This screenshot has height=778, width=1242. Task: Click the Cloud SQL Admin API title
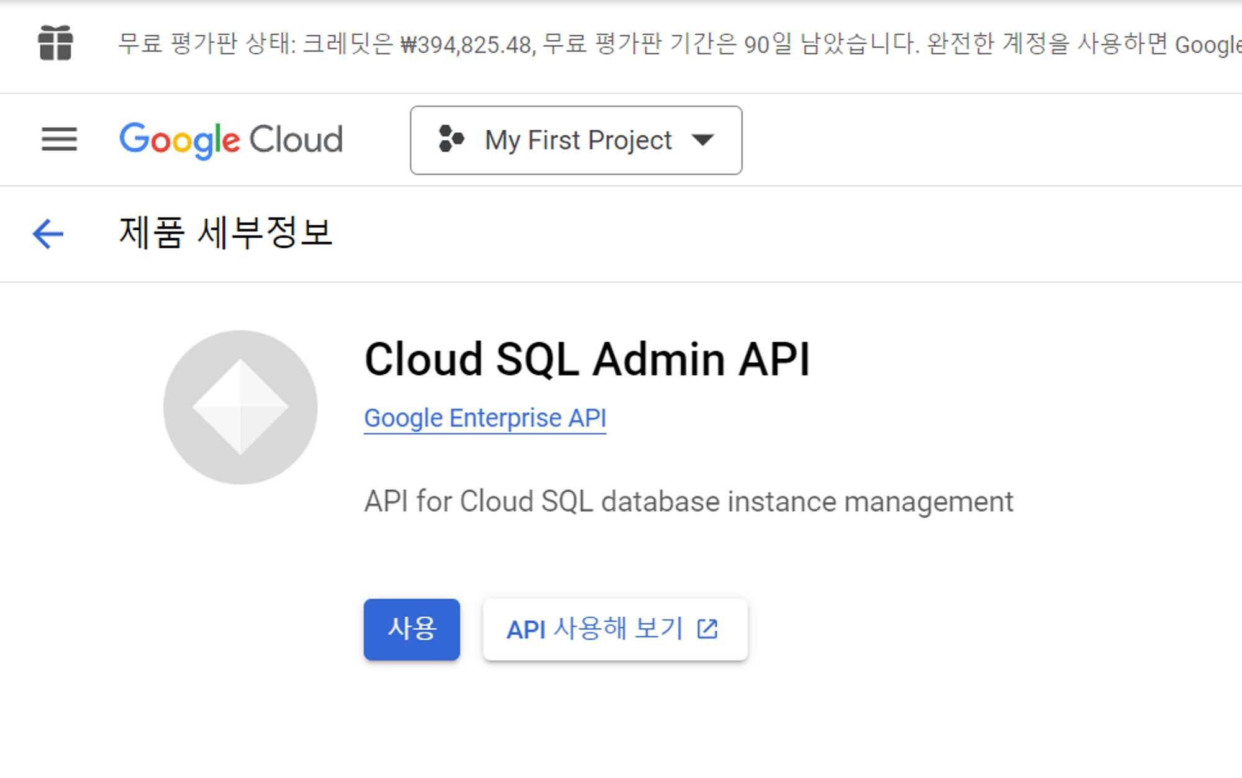[x=587, y=360]
